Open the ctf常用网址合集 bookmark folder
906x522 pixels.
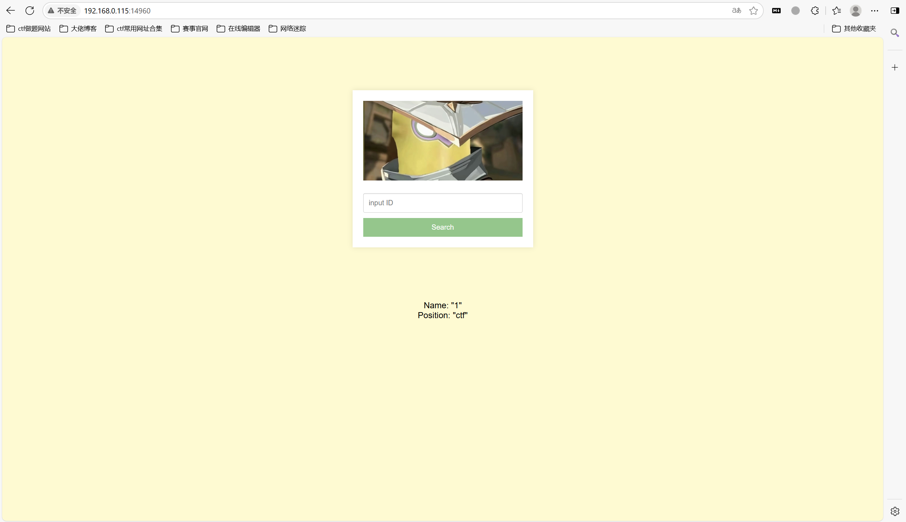point(134,29)
